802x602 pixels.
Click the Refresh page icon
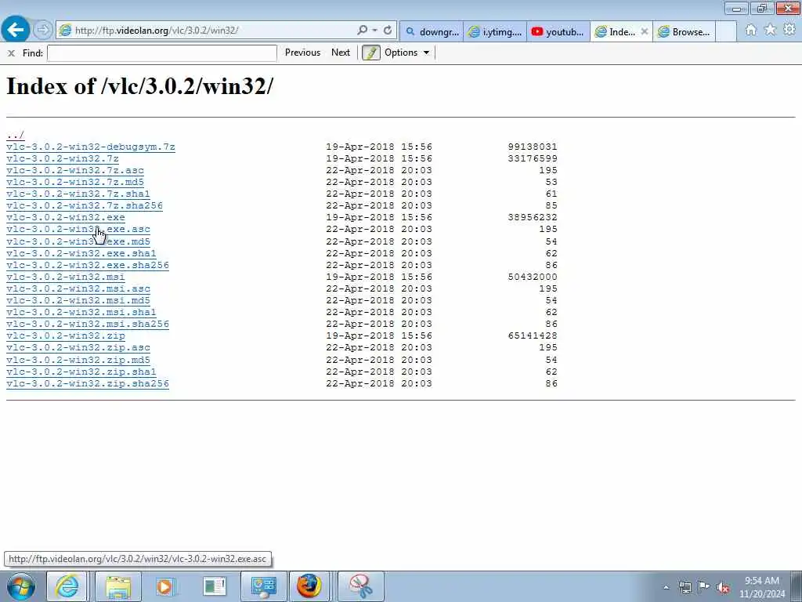388,31
